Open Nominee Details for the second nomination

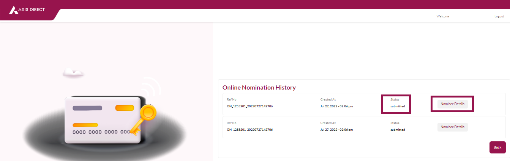point(452,127)
